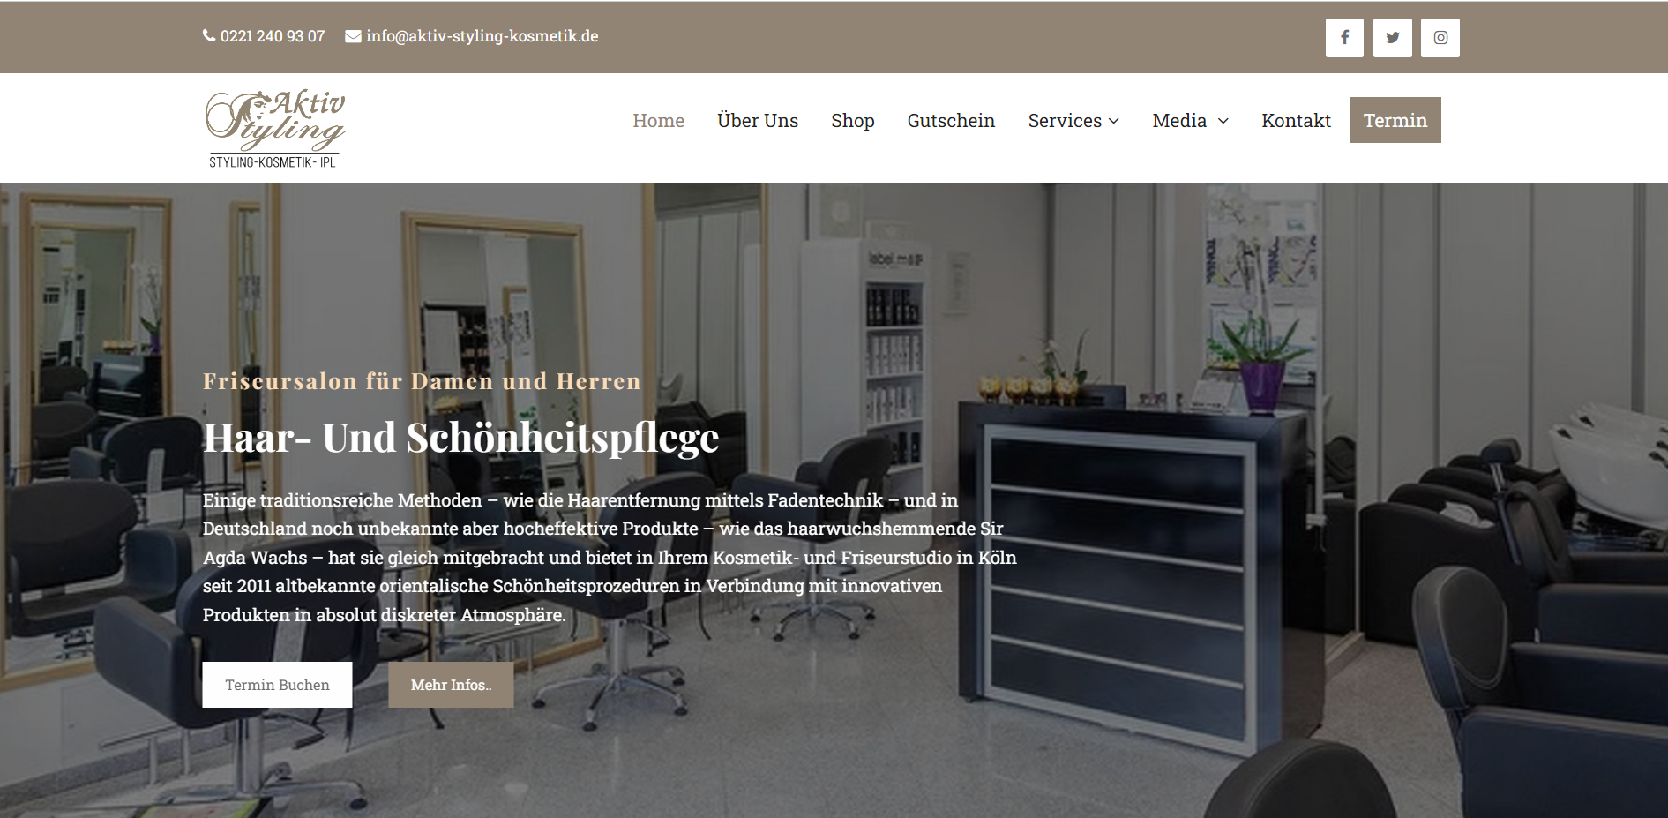Open the Instagram social icon
Screen dimensions: 1668x818
[1440, 38]
